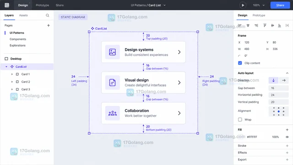Click the Desktop frame icon in layers
The image size is (293, 165).
[x=6, y=59]
